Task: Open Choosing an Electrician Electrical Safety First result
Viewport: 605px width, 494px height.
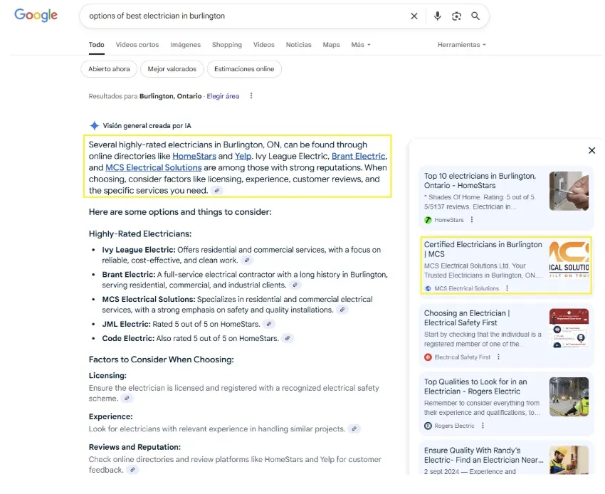Action: (x=467, y=318)
